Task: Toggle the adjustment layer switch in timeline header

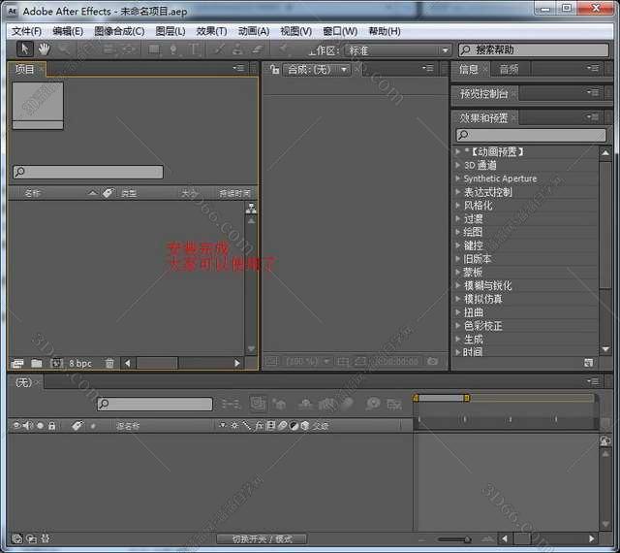Action: click(294, 426)
